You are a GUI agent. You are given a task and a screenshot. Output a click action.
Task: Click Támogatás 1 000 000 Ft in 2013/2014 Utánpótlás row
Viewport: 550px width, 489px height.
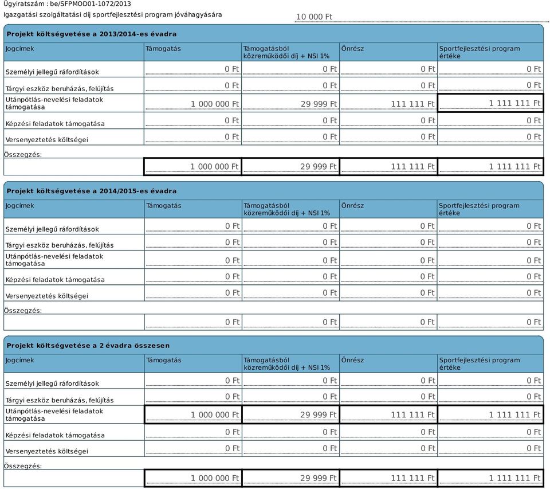[x=192, y=103]
